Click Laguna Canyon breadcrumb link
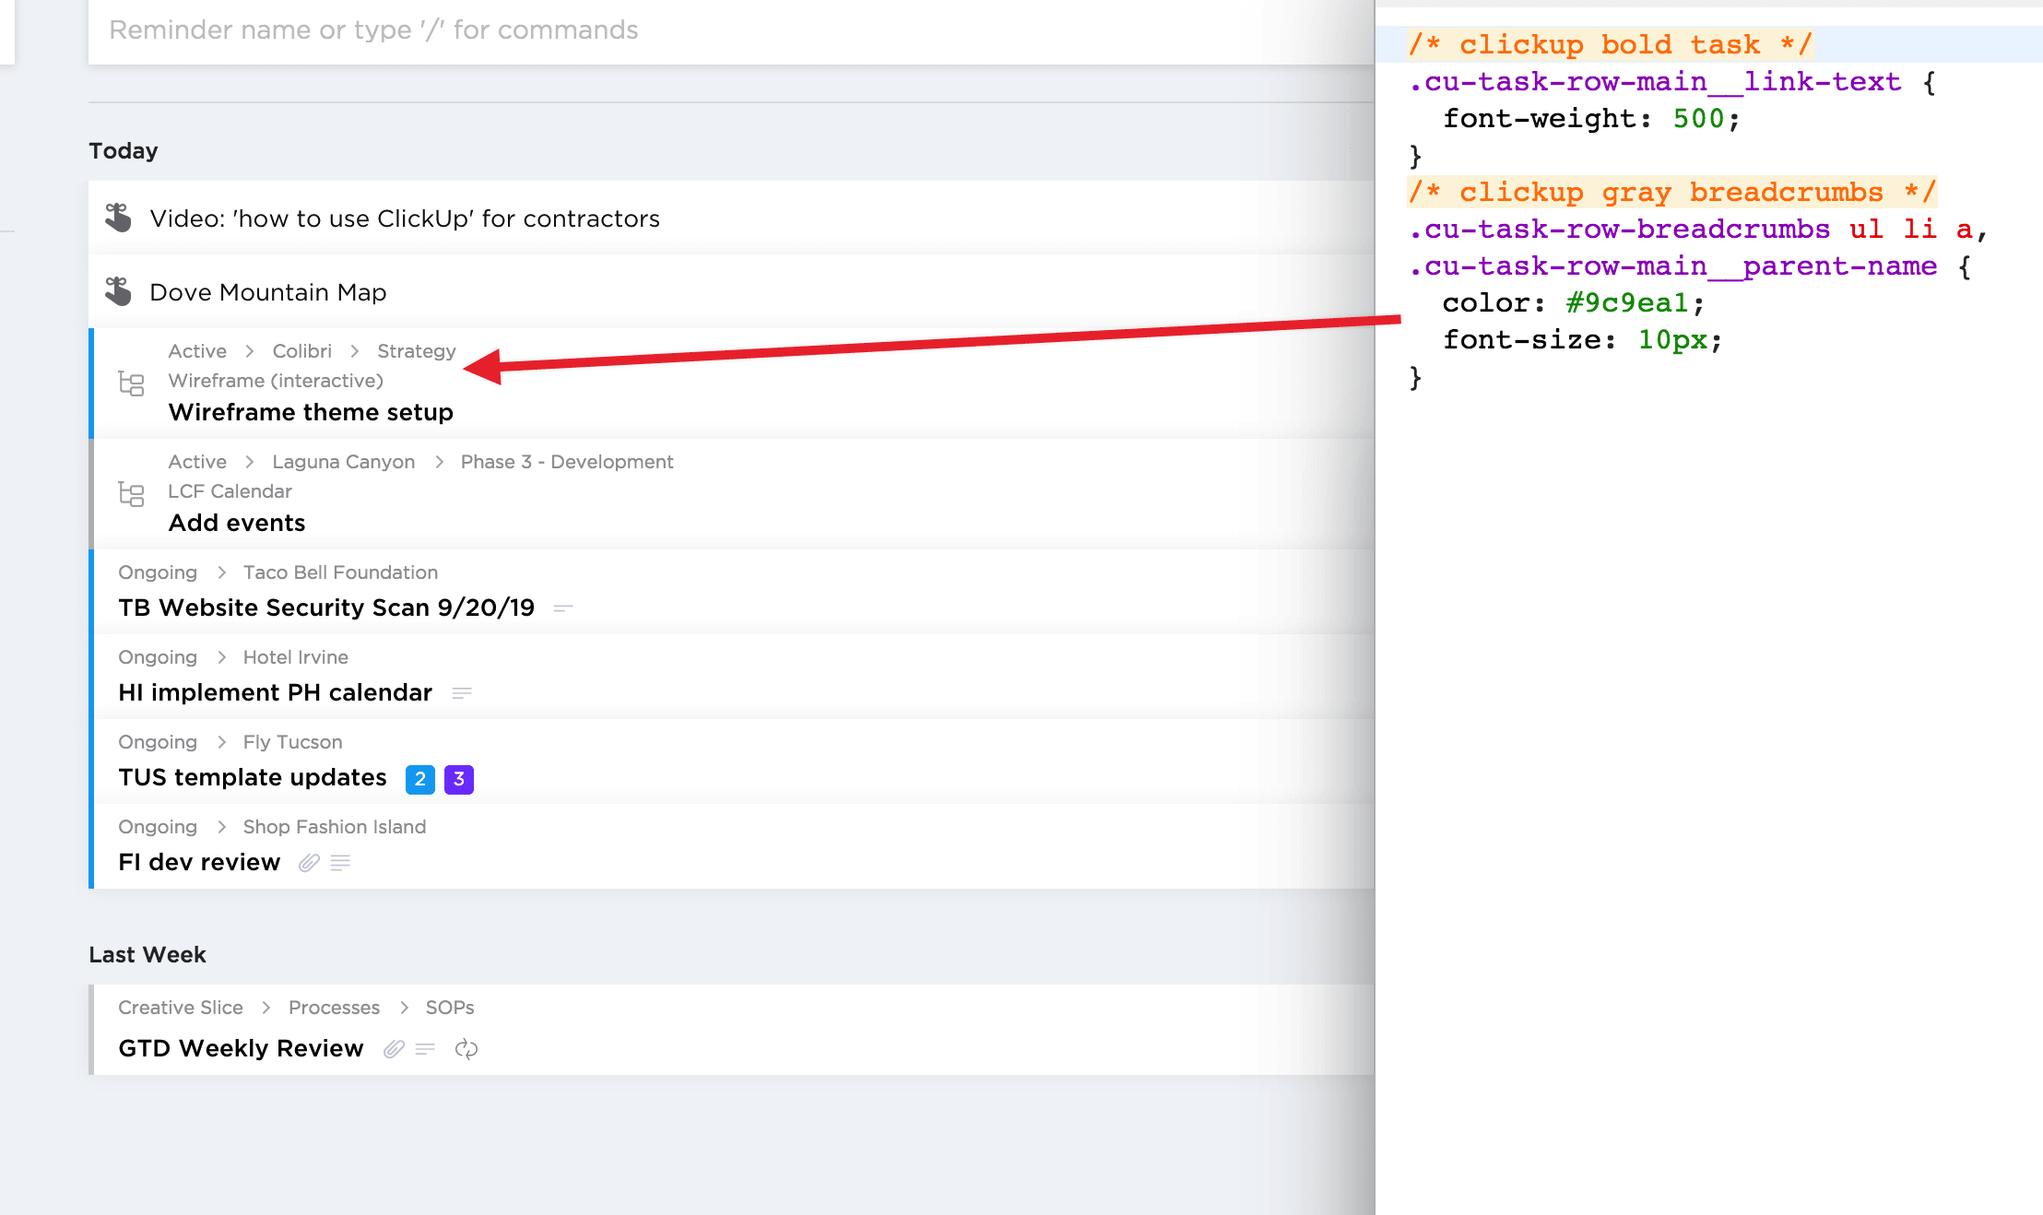 (343, 462)
